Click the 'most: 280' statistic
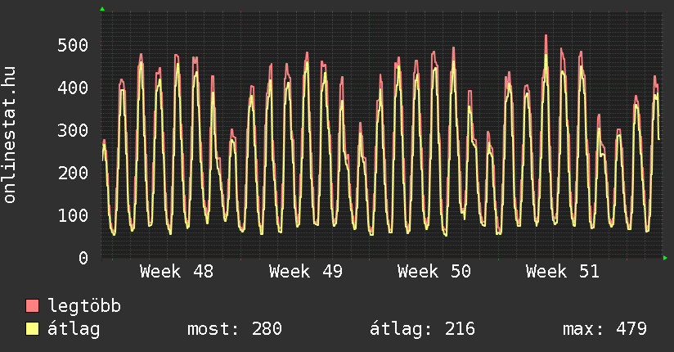 (235, 329)
